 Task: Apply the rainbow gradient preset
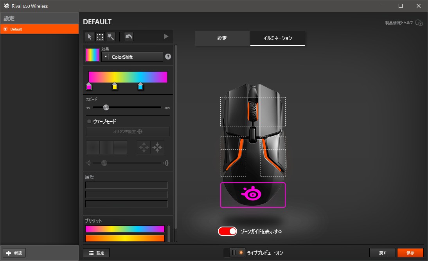[125, 229]
